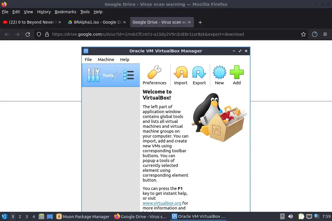332x221 pixels.
Task: Close the 8RAlpha1.iso tab
Action: [124, 22]
